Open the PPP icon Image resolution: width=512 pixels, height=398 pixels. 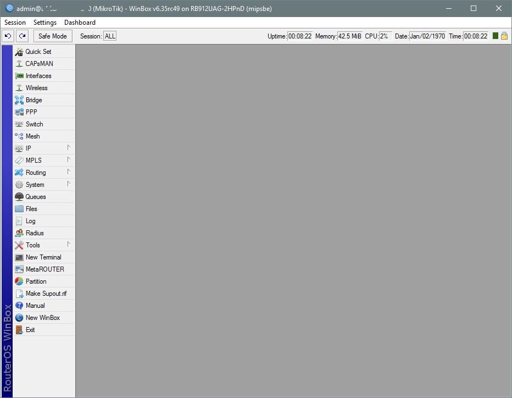(19, 112)
